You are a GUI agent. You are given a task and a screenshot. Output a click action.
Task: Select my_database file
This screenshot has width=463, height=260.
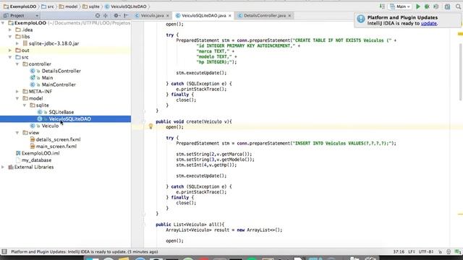(36, 160)
